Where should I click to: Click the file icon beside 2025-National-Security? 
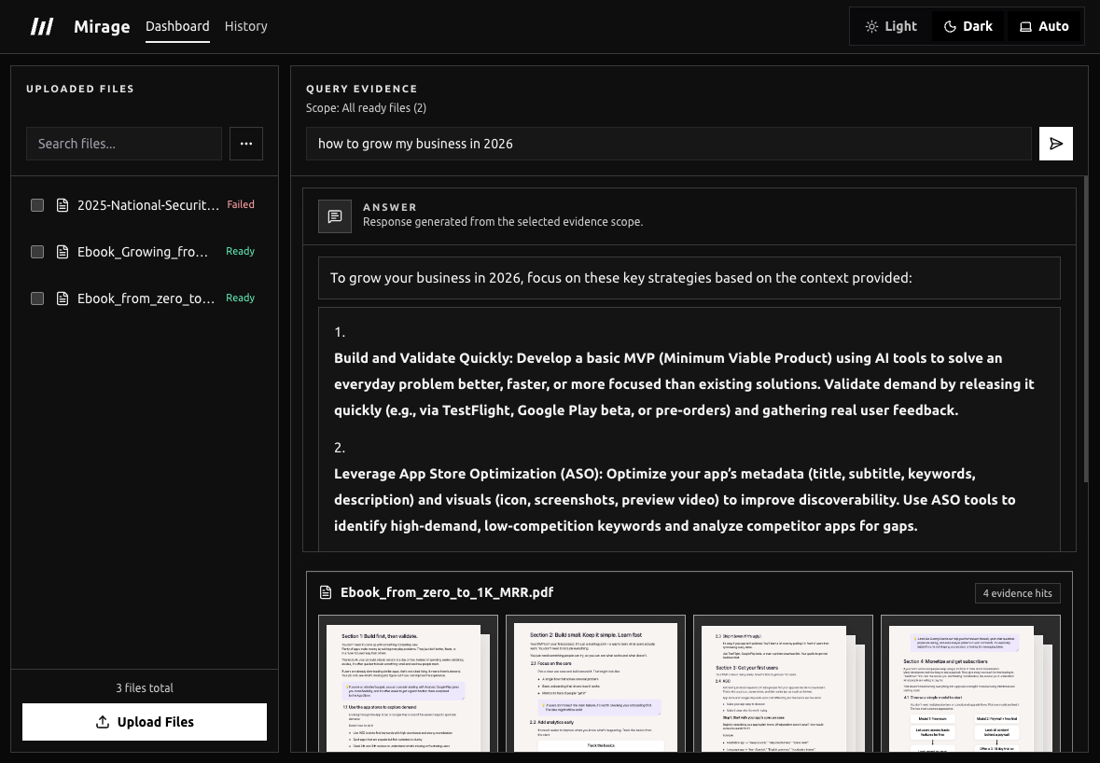tap(63, 205)
